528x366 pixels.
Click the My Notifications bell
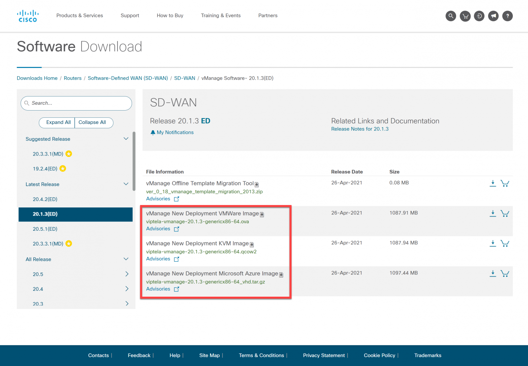coord(153,132)
